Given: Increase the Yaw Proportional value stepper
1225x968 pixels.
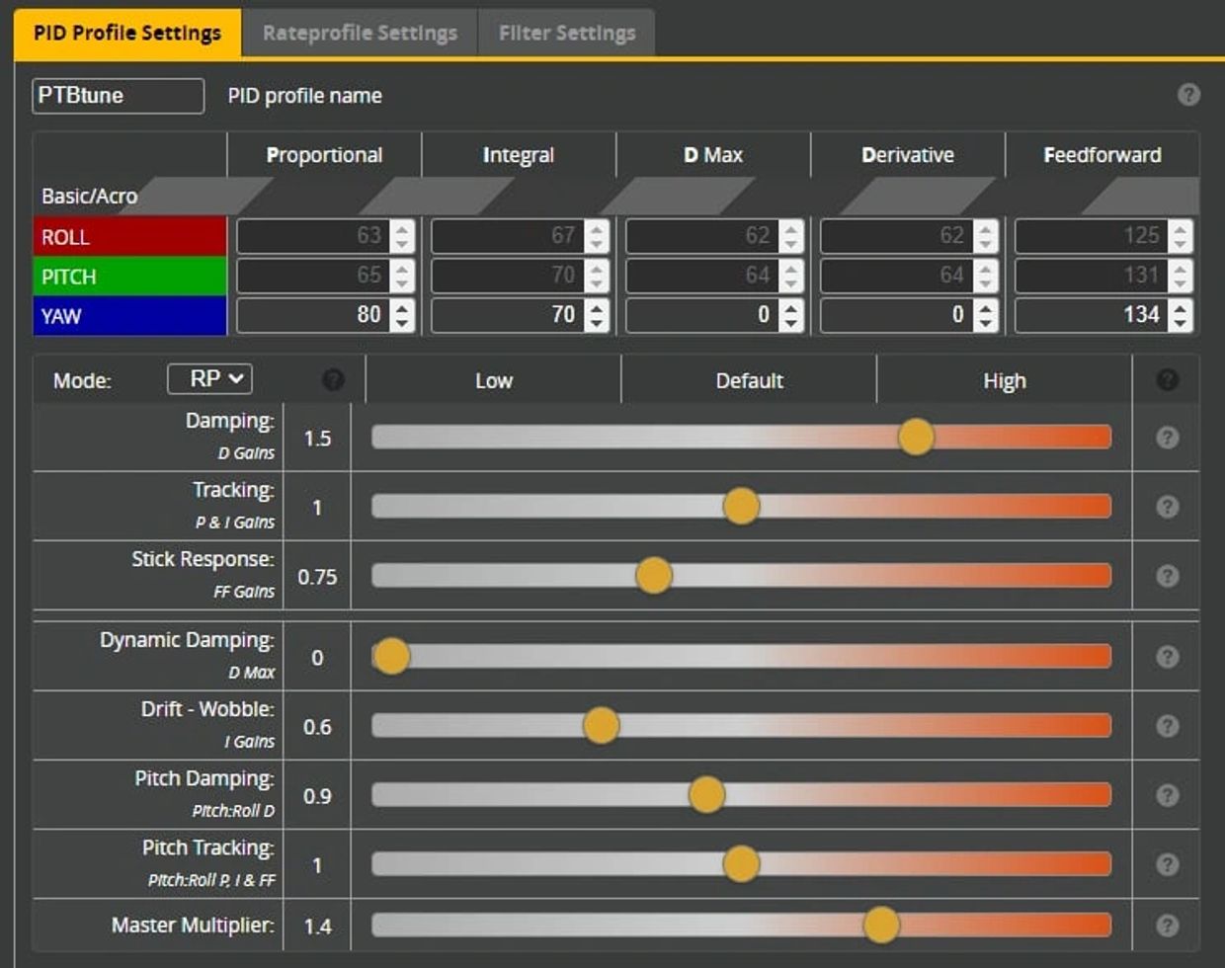Looking at the screenshot, I should pyautogui.click(x=402, y=308).
